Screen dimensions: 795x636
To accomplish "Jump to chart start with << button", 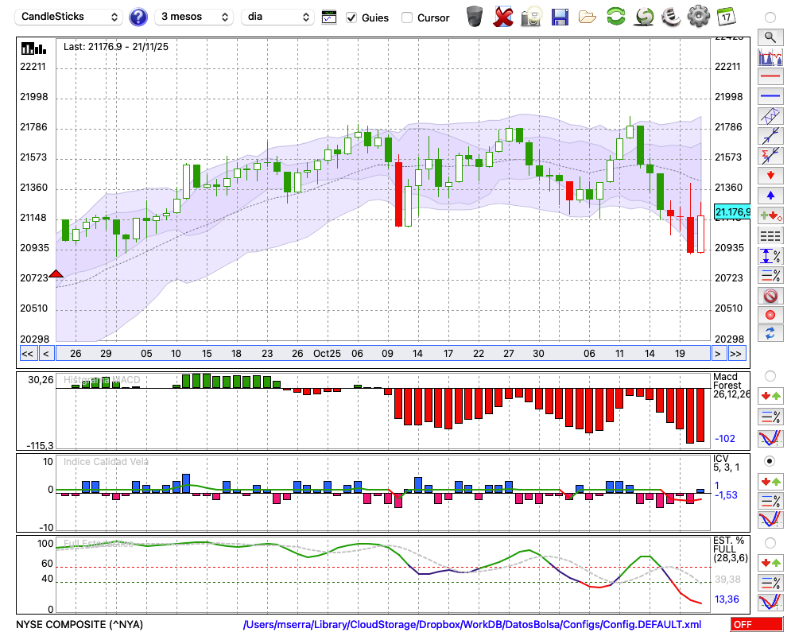I will point(28,354).
